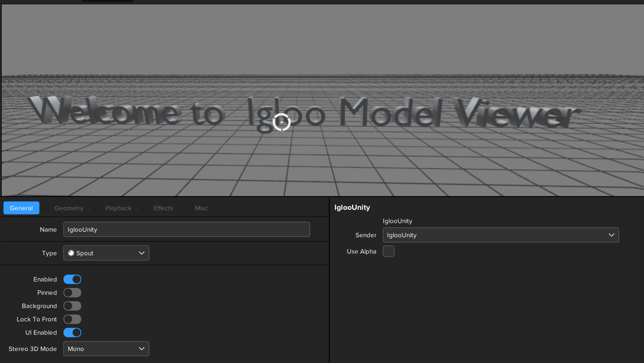Turn on the Pinned toggle
This screenshot has width=644, height=363.
[72, 293]
